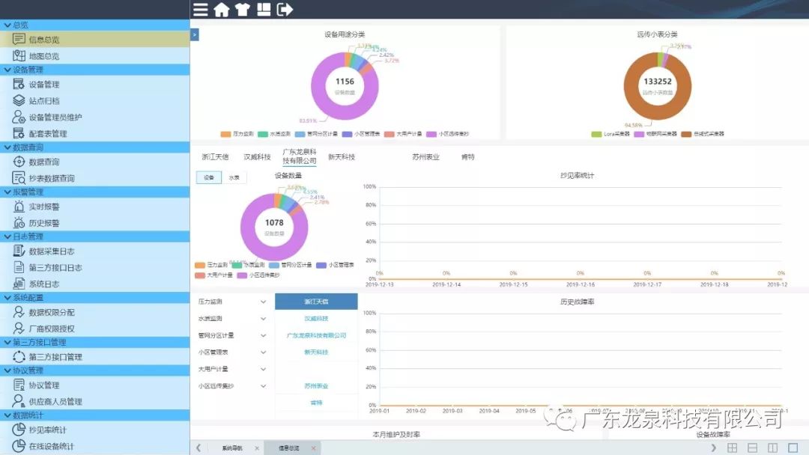Open 实时报警 from the sidebar
Image resolution: width=809 pixels, height=455 pixels.
[x=43, y=207]
